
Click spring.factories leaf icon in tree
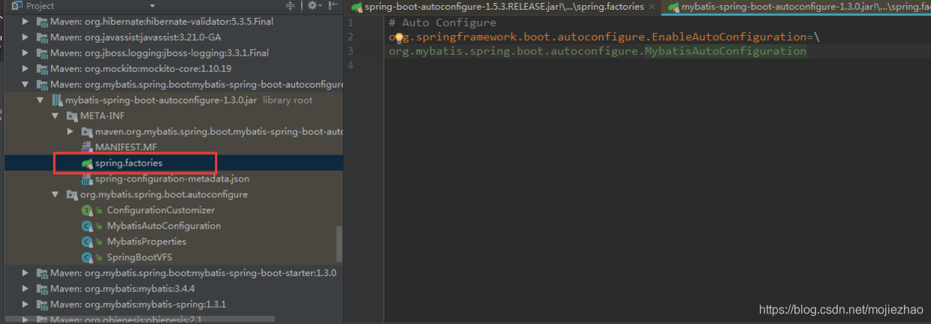pos(87,163)
